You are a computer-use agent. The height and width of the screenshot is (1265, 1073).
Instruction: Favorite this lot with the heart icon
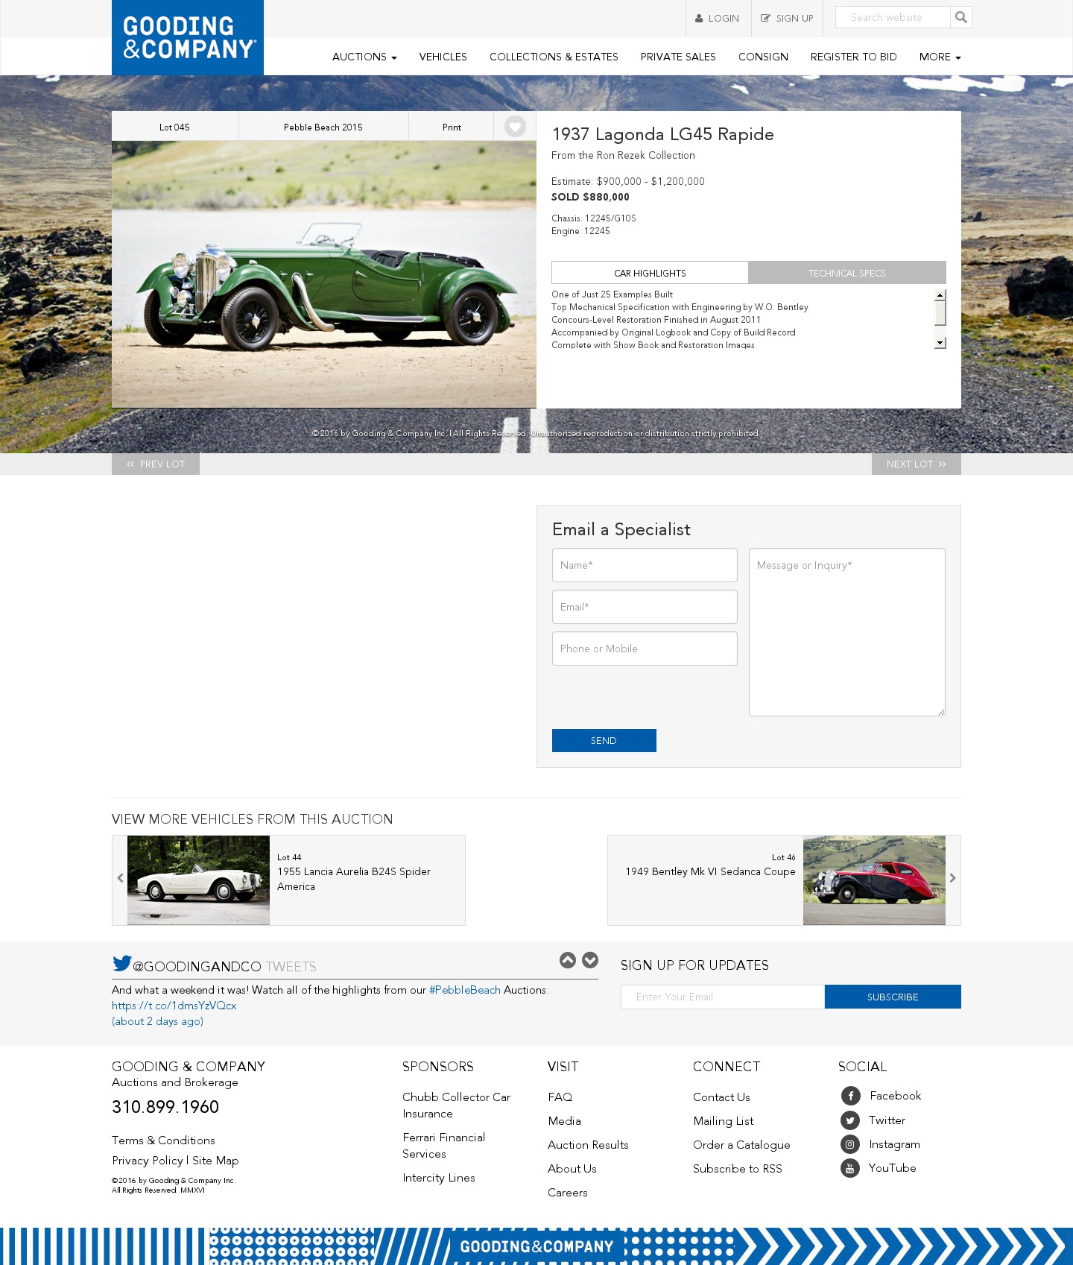pos(515,127)
